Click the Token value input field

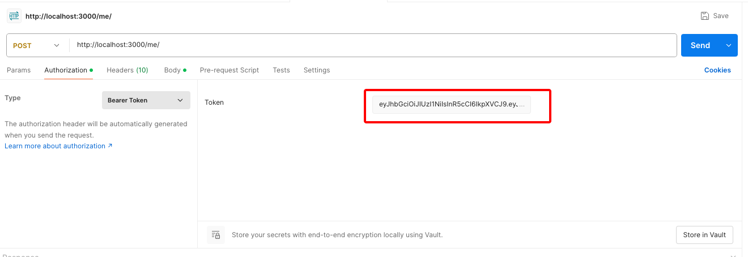pyautogui.click(x=452, y=105)
